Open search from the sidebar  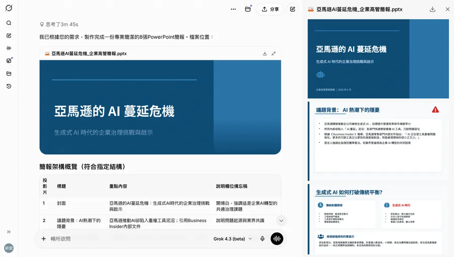click(9, 23)
